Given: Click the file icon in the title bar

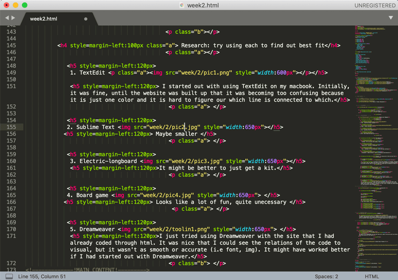Looking at the screenshot, I should 182,5.
